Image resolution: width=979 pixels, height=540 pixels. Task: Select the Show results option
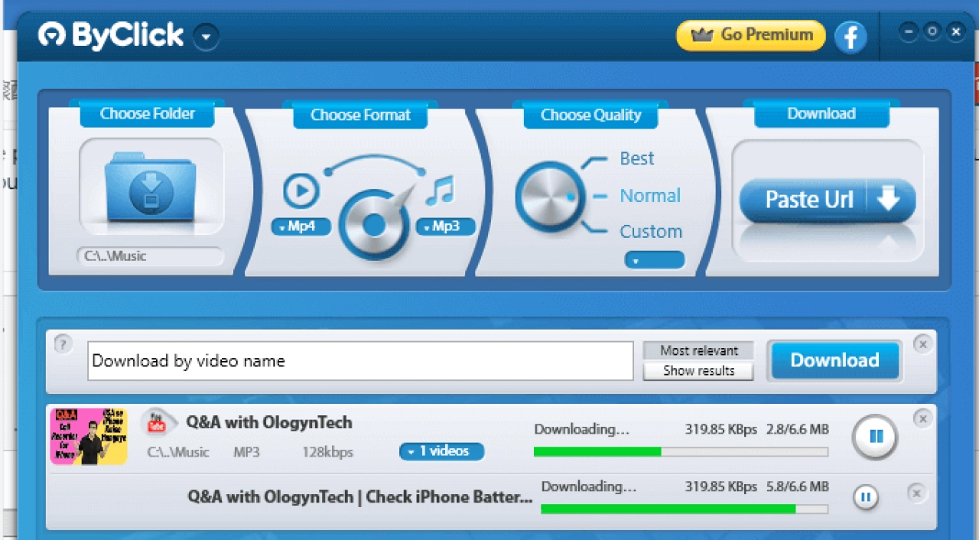click(x=698, y=371)
